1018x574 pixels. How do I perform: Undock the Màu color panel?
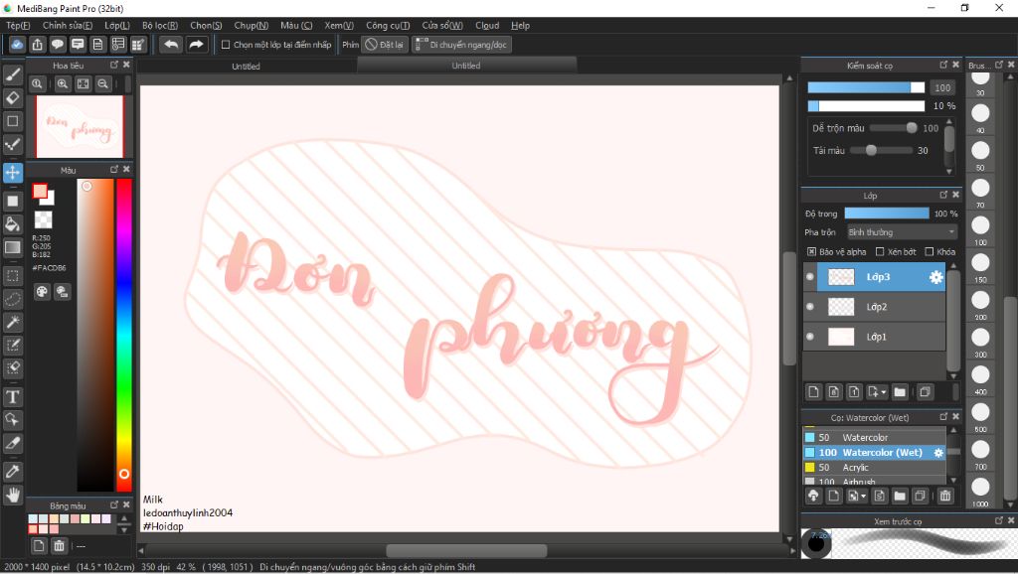tap(114, 169)
